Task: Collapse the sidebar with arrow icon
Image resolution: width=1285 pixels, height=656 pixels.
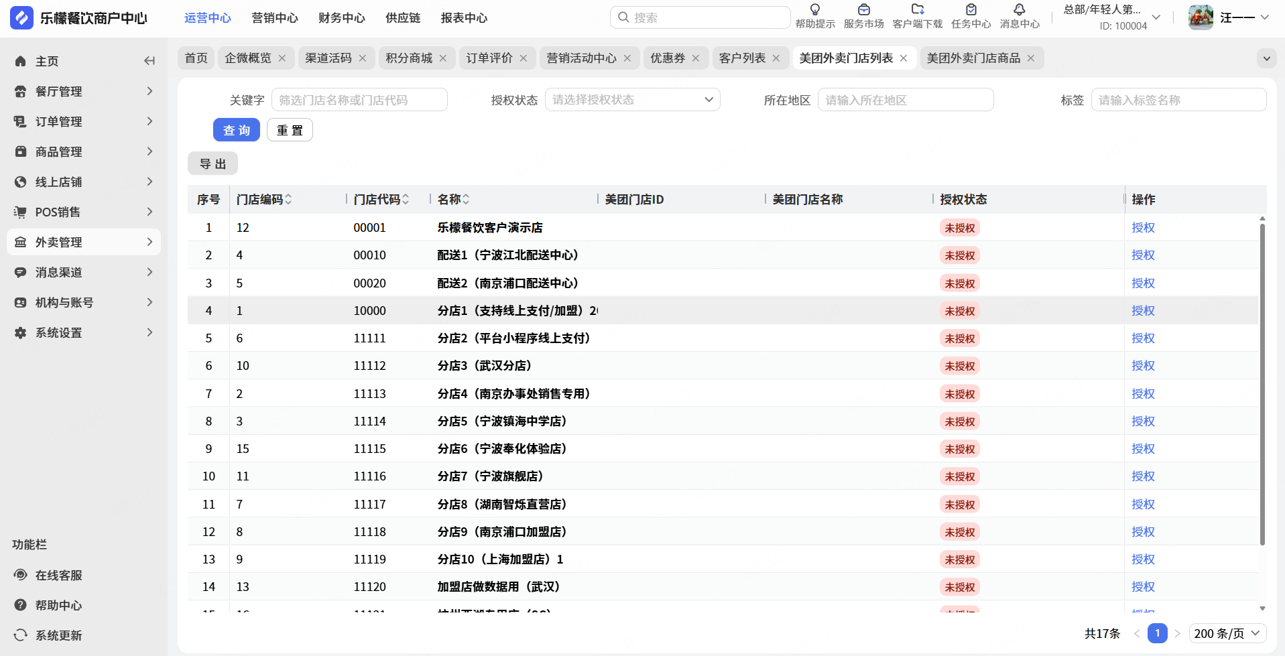Action: coord(149,61)
